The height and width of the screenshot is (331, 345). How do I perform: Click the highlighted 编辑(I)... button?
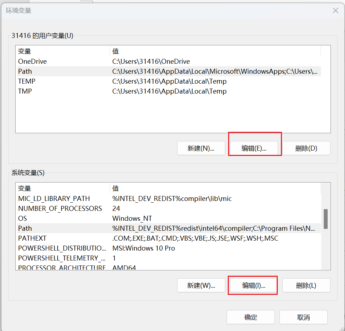point(253,285)
